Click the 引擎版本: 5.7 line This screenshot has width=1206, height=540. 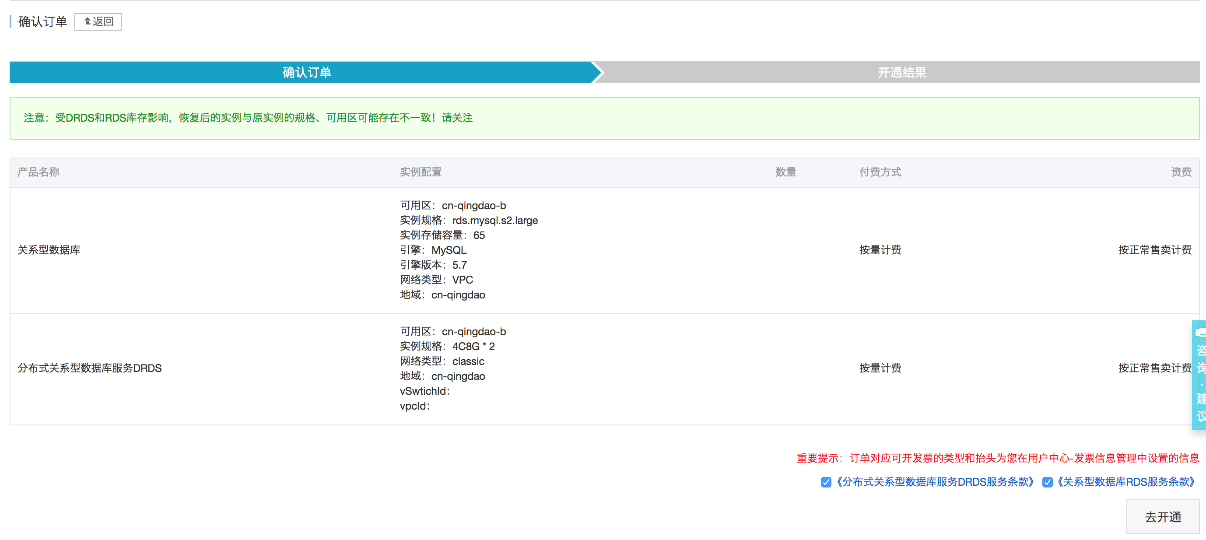433,265
